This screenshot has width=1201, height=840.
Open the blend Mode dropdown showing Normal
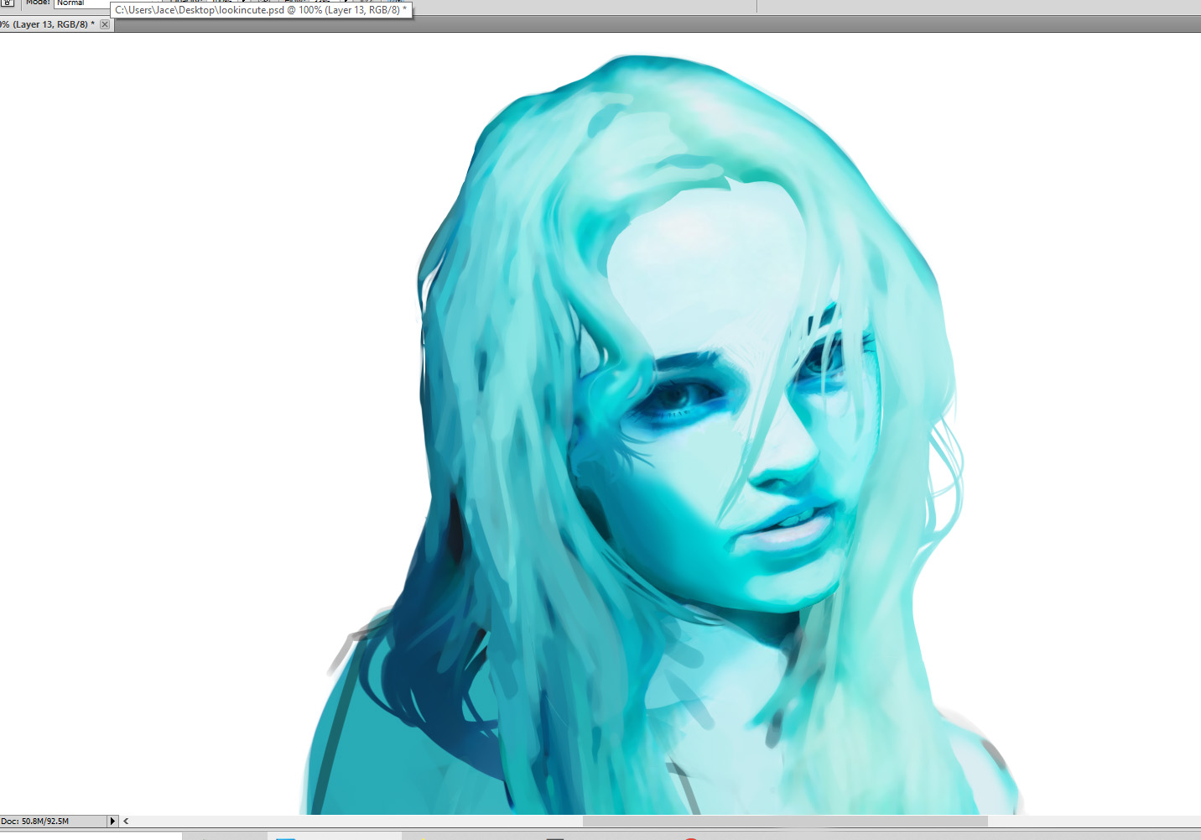(82, 3)
